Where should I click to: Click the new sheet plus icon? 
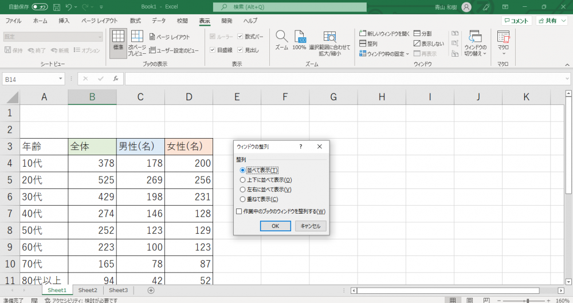pyautogui.click(x=151, y=290)
